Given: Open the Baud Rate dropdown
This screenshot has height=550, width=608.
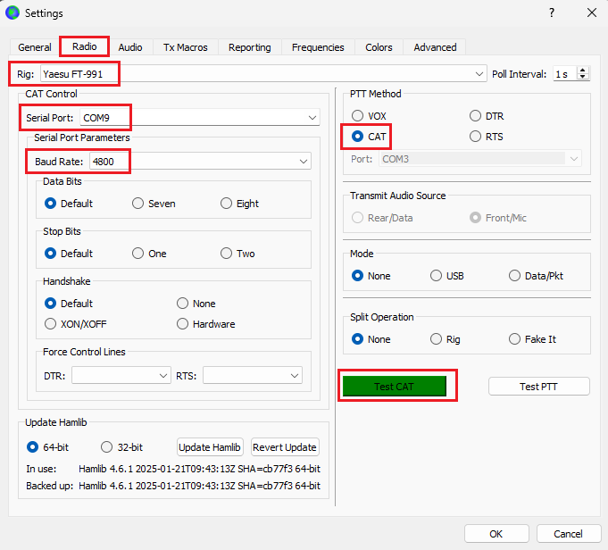Looking at the screenshot, I should pos(303,162).
